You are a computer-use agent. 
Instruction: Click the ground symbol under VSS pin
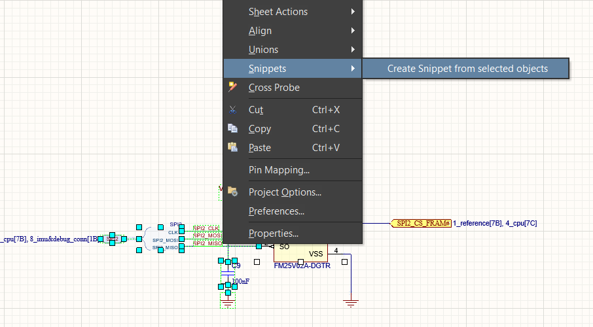351,302
